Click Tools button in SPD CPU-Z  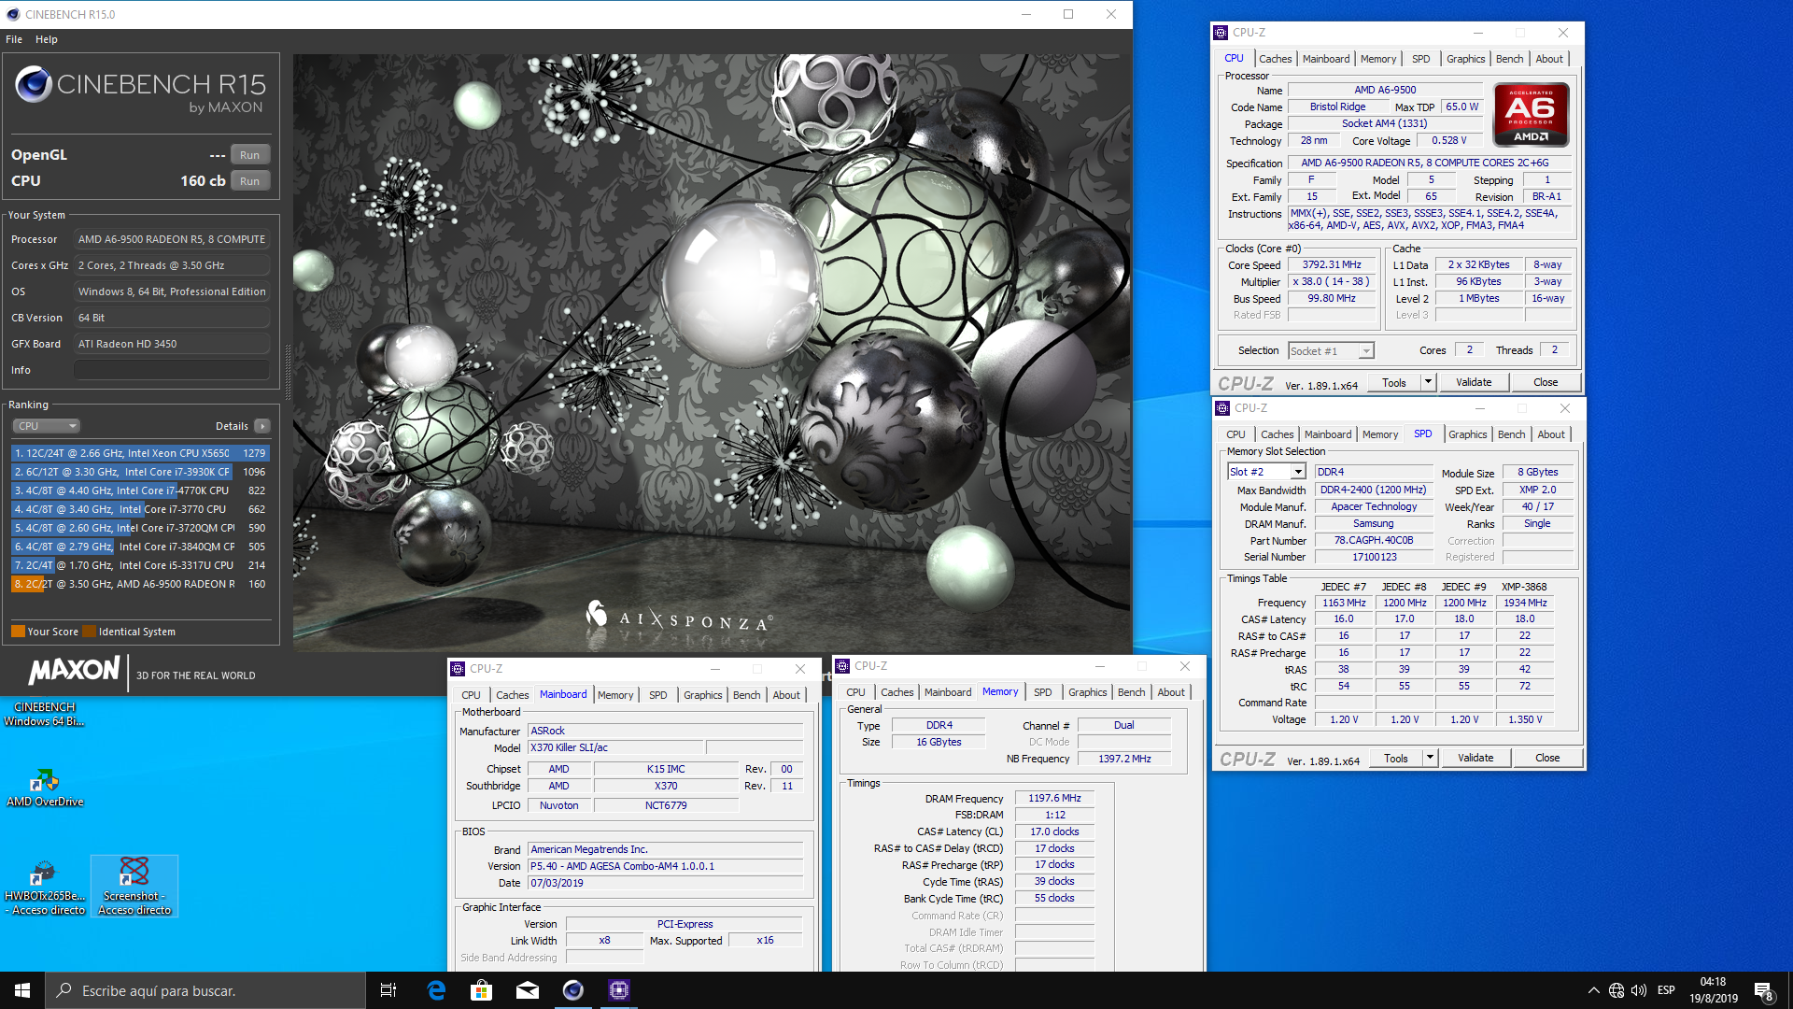[1396, 758]
